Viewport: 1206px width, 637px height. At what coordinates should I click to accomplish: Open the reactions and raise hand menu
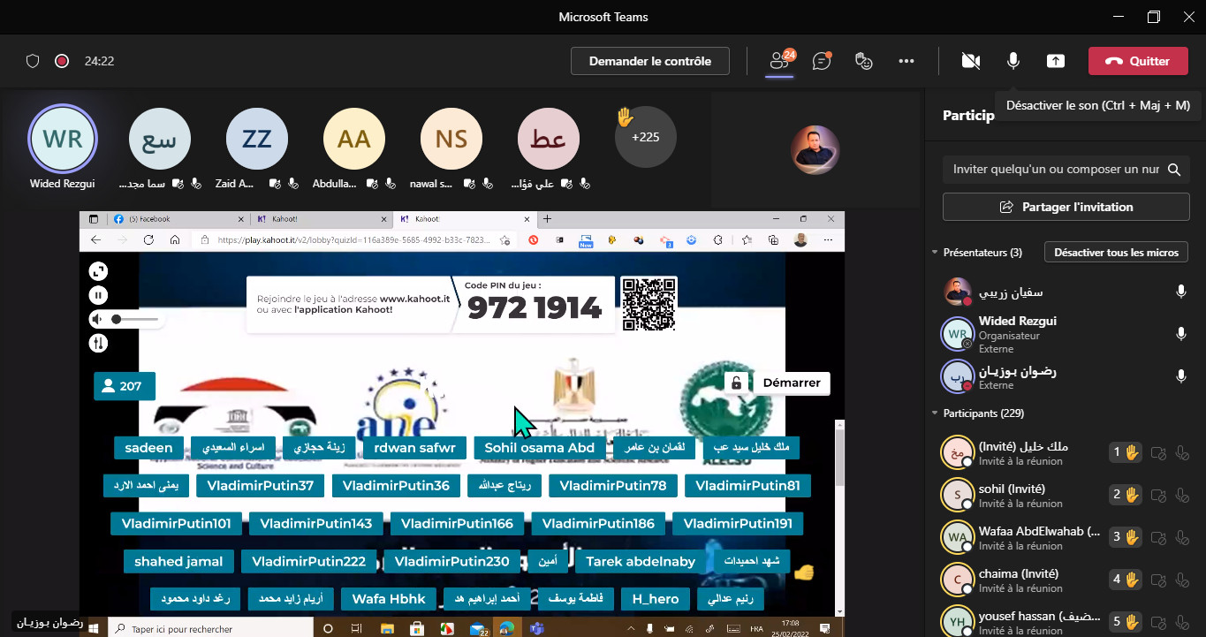tap(864, 61)
